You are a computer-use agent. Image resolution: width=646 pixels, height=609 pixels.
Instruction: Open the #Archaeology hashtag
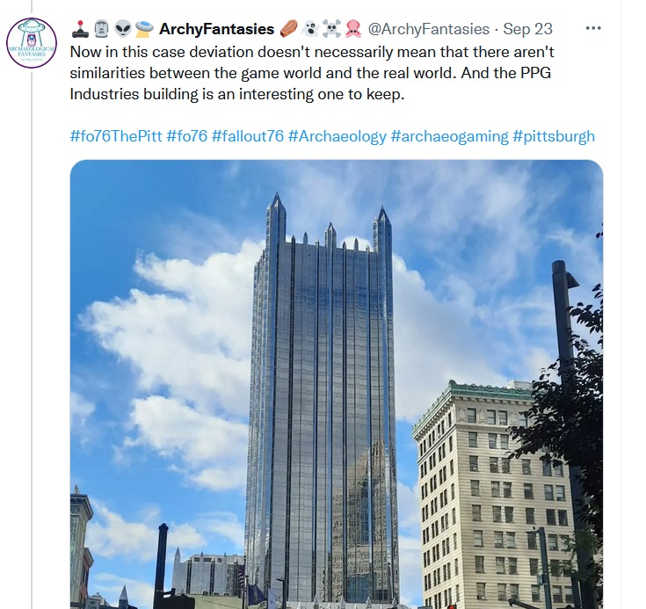(338, 136)
